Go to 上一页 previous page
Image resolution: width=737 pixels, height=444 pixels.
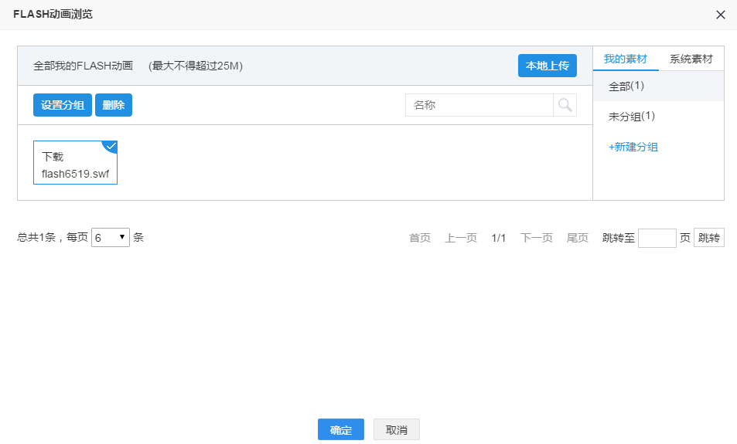tap(461, 238)
